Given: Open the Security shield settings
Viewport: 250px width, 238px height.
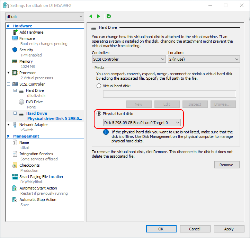Looking at the screenshot, I should coord(15,50).
